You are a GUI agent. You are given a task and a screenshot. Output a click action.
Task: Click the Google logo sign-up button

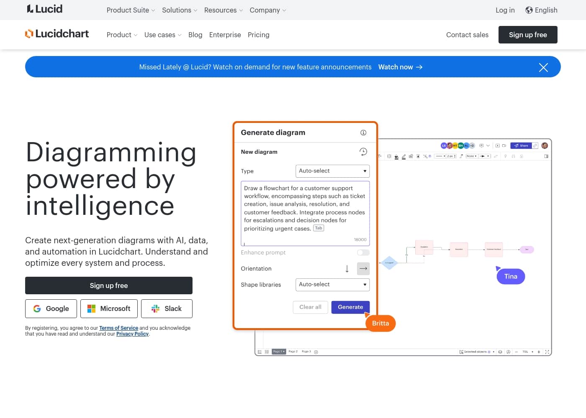51,308
